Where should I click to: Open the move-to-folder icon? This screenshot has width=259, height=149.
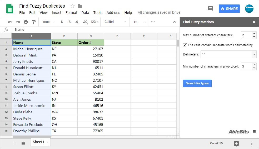(80, 6)
